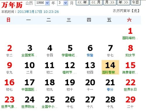Select date 27 (十八)
146x111 pixels.
90,102
